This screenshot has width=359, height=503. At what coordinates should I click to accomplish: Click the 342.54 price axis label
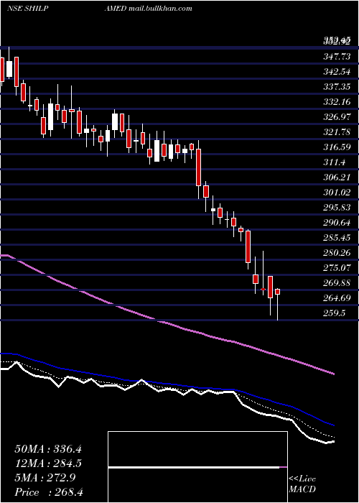point(337,72)
